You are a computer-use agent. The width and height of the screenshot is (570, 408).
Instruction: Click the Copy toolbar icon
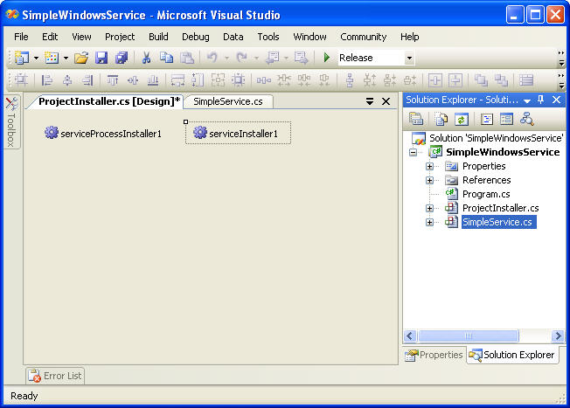pyautogui.click(x=166, y=58)
